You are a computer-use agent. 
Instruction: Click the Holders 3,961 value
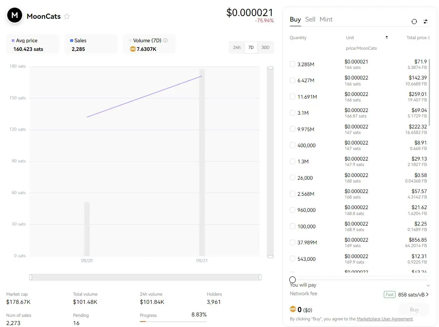[x=213, y=302]
